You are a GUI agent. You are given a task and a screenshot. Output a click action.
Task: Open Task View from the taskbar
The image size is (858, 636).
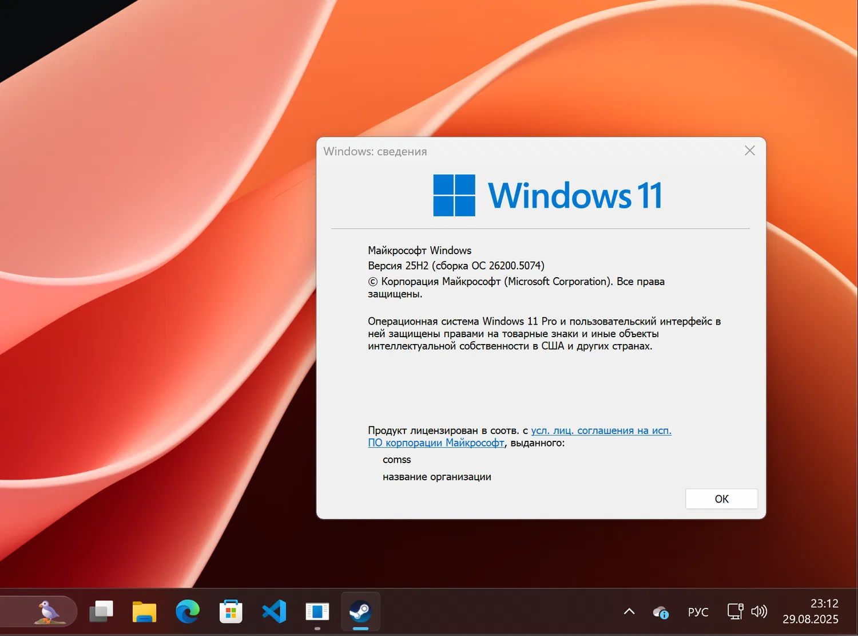pos(102,611)
